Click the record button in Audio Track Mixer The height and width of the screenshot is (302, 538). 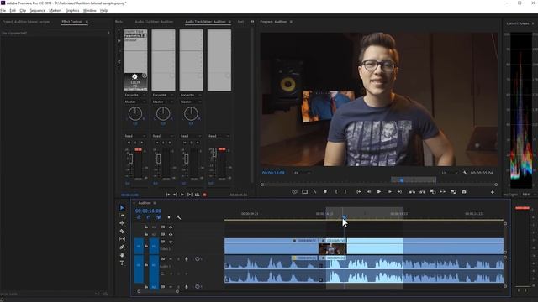[205, 195]
